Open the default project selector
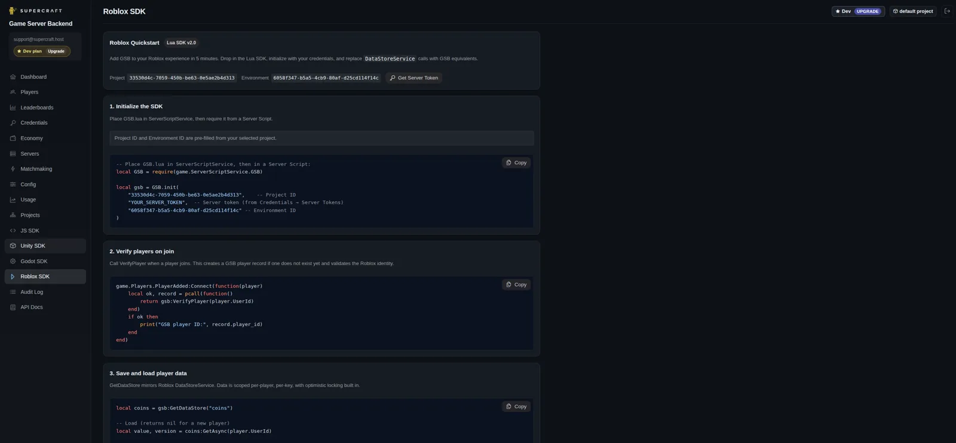This screenshot has height=443, width=956. tap(912, 11)
